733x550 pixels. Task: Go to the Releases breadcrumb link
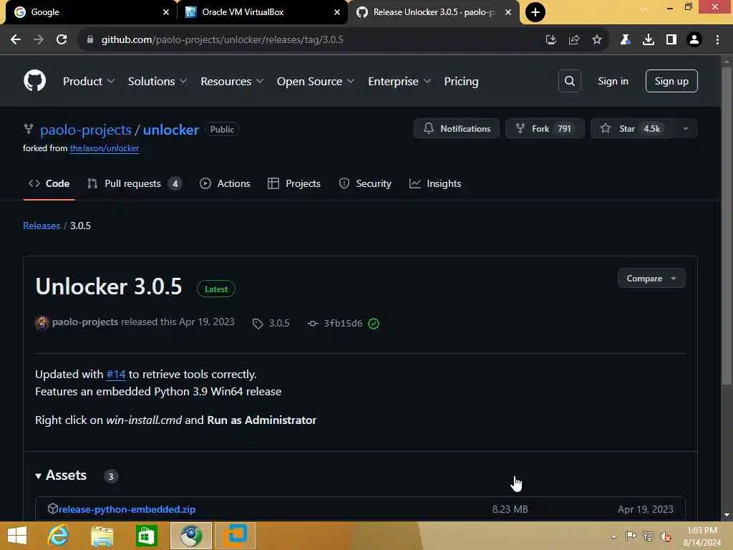tap(42, 226)
